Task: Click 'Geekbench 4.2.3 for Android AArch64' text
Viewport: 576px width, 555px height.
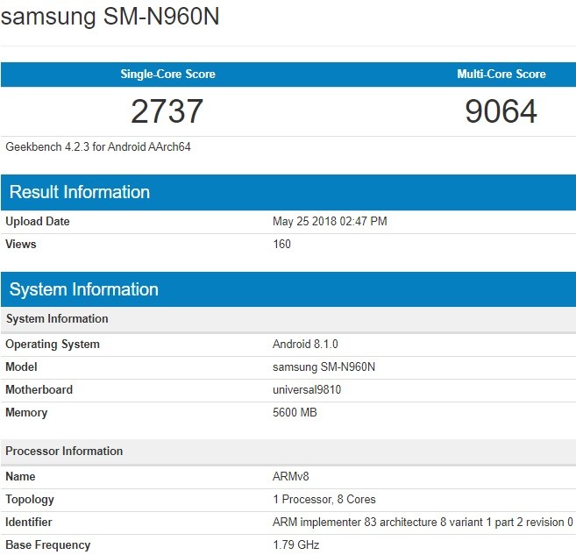Action: [98, 147]
